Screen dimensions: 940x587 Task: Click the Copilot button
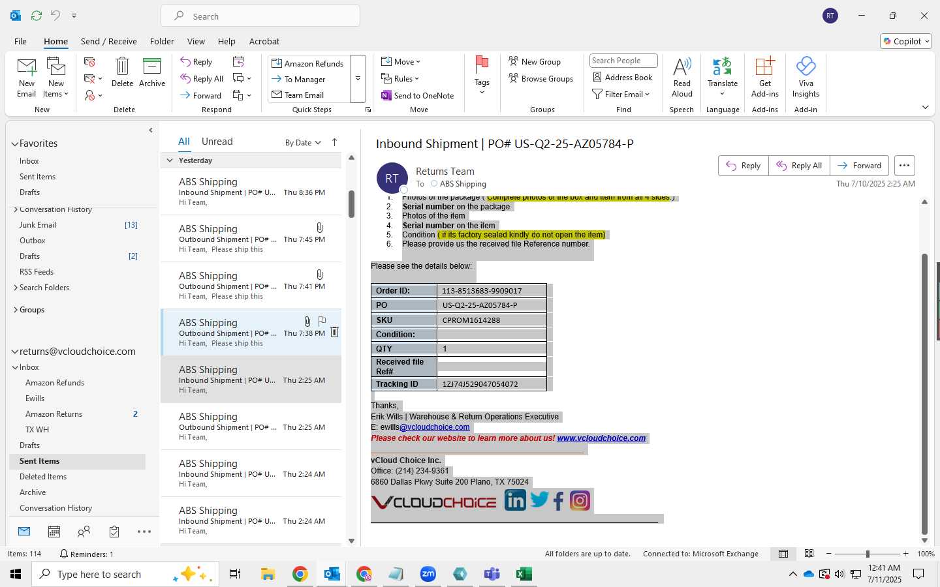pyautogui.click(x=906, y=41)
